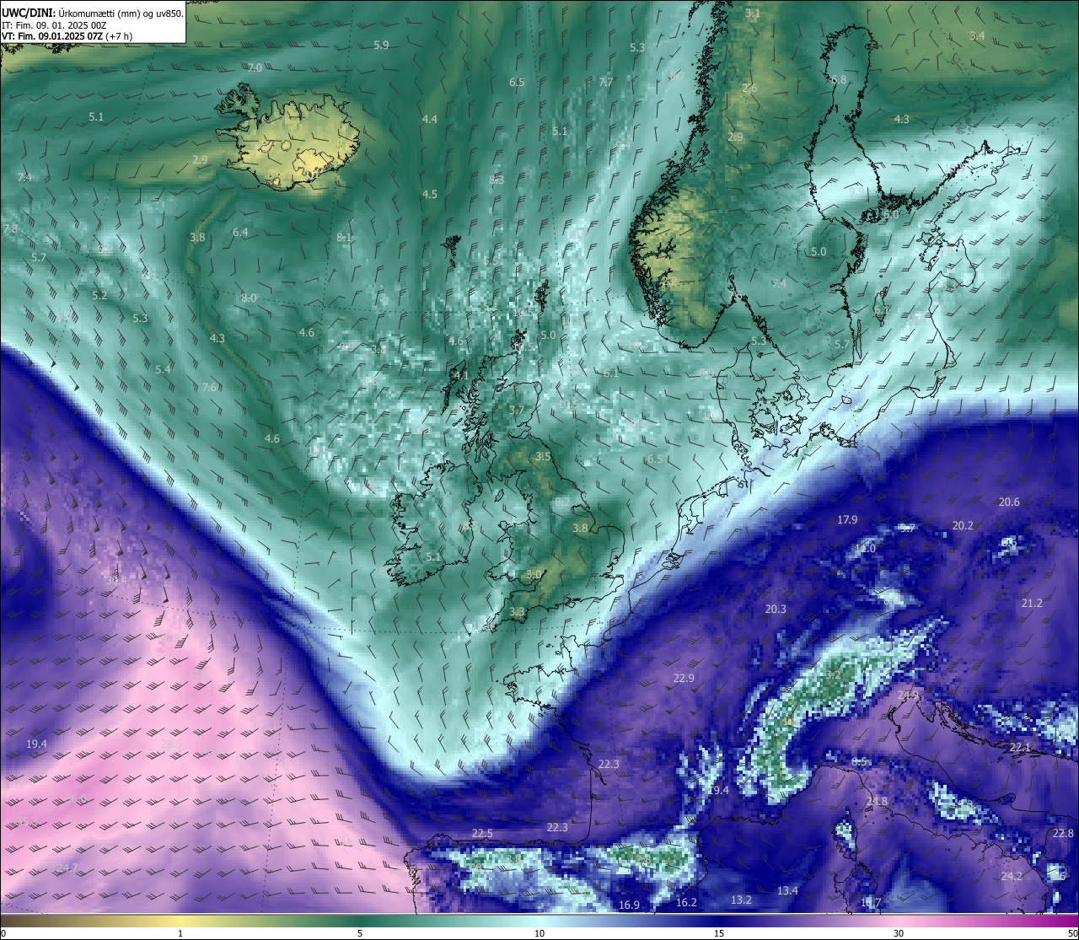Click the map value "16.2"
Screen dimensions: 1079x940
click(687, 903)
